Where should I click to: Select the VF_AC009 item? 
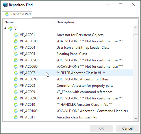[x=27, y=92]
